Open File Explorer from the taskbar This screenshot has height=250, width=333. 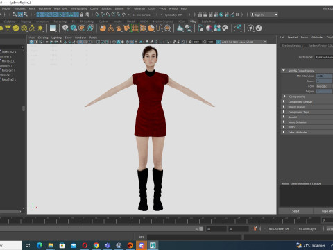click(x=51, y=245)
